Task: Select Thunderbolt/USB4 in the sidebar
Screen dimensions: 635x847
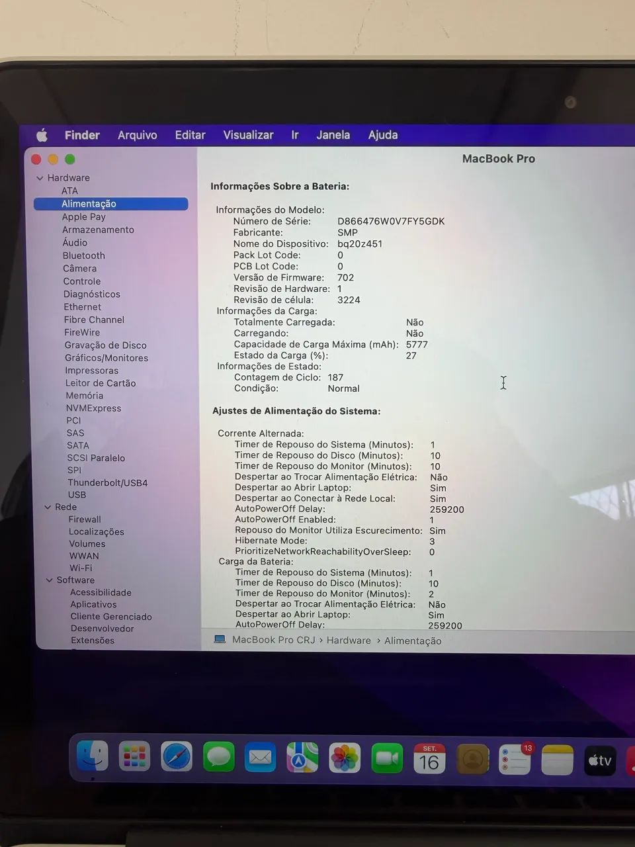Action: pos(107,483)
